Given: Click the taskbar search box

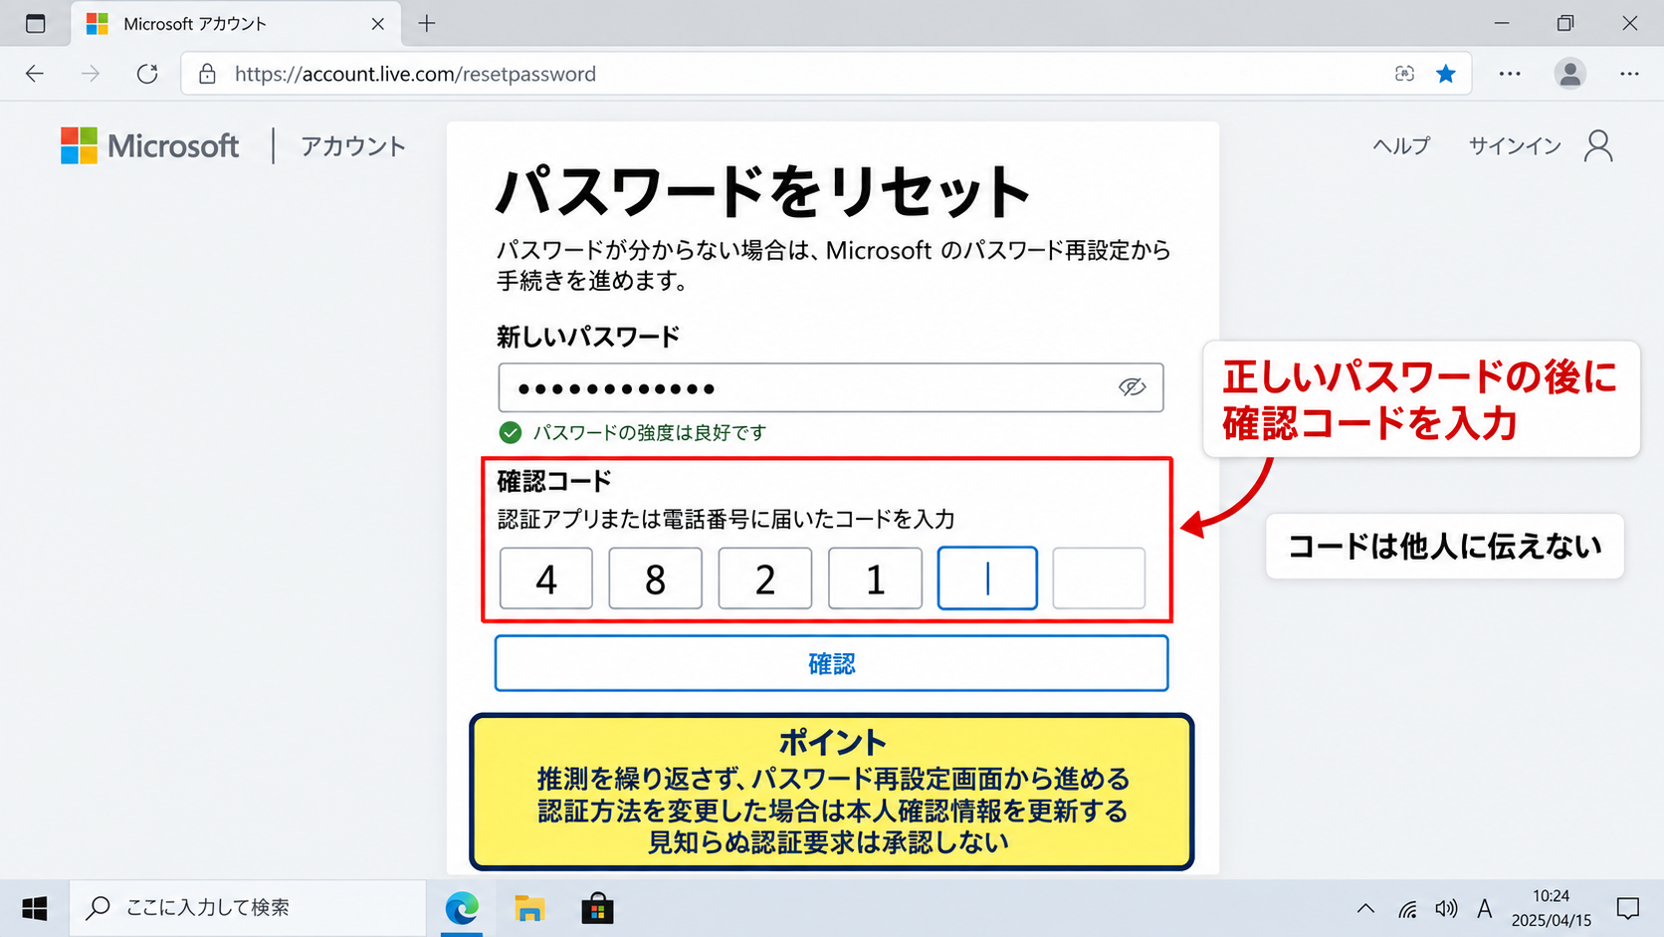Looking at the screenshot, I should click(248, 908).
